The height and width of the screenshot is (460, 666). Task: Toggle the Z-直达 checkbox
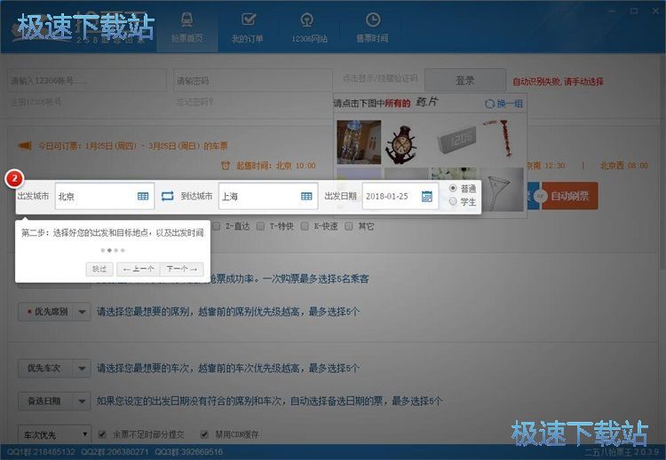(x=217, y=226)
